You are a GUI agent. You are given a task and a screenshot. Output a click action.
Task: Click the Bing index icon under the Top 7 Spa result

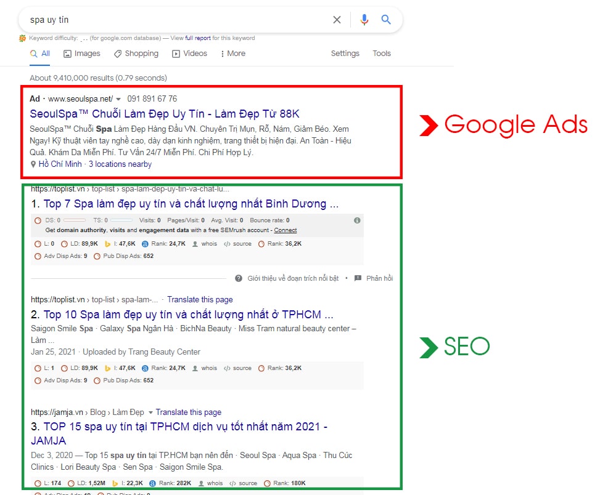(x=108, y=244)
